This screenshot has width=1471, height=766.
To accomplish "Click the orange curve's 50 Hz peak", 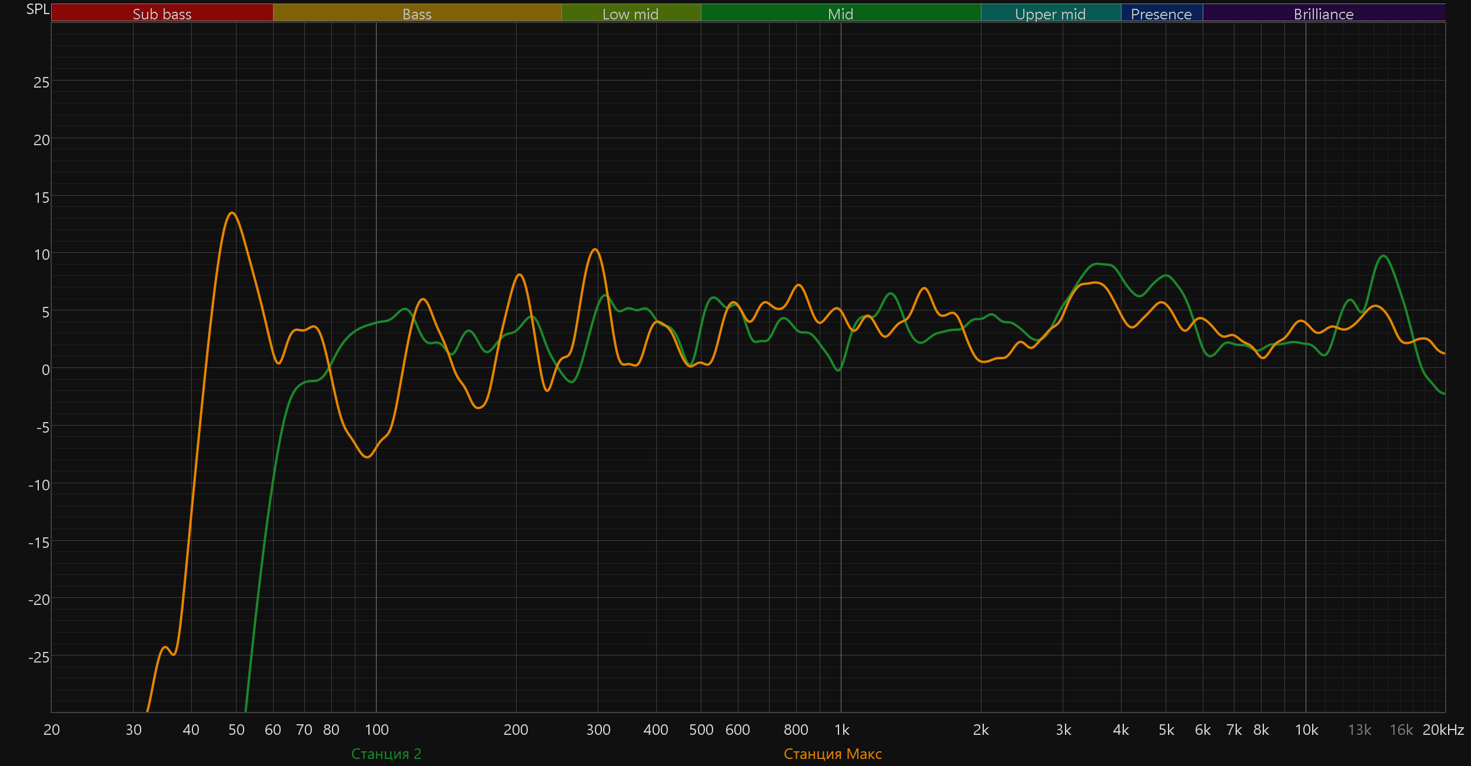I will pos(232,213).
